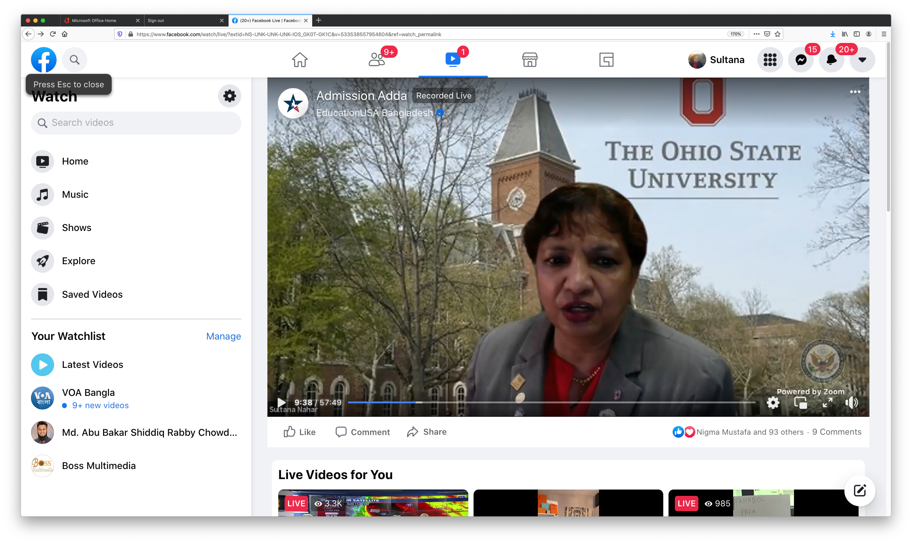Open middle live video thumbnail
The height and width of the screenshot is (544, 912).
[568, 503]
